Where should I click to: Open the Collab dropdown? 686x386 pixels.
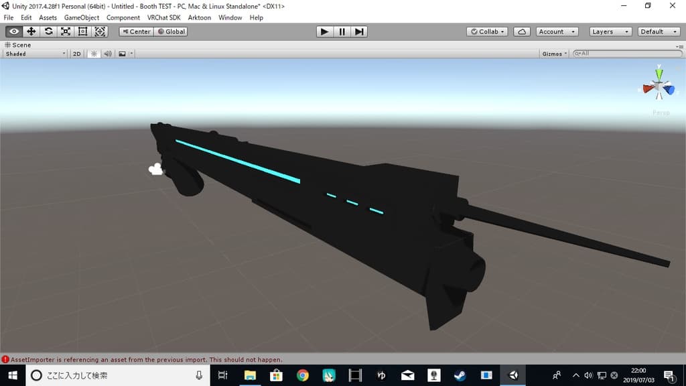[487, 31]
